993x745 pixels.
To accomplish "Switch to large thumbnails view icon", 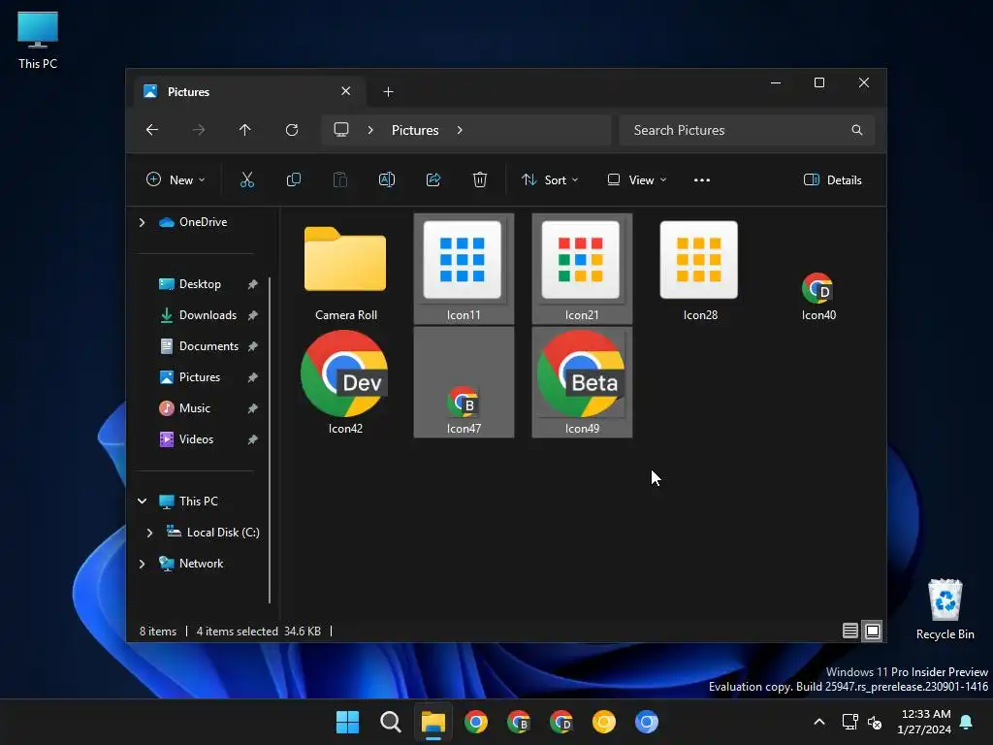I will click(873, 631).
